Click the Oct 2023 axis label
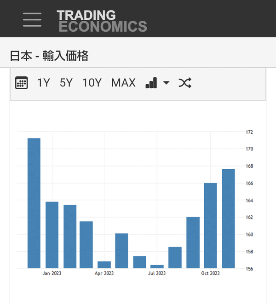Image resolution: width=276 pixels, height=304 pixels. point(210,273)
